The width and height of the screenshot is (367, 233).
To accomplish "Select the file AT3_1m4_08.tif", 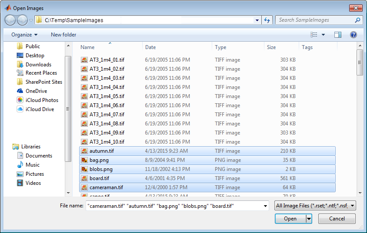I will 107,124.
